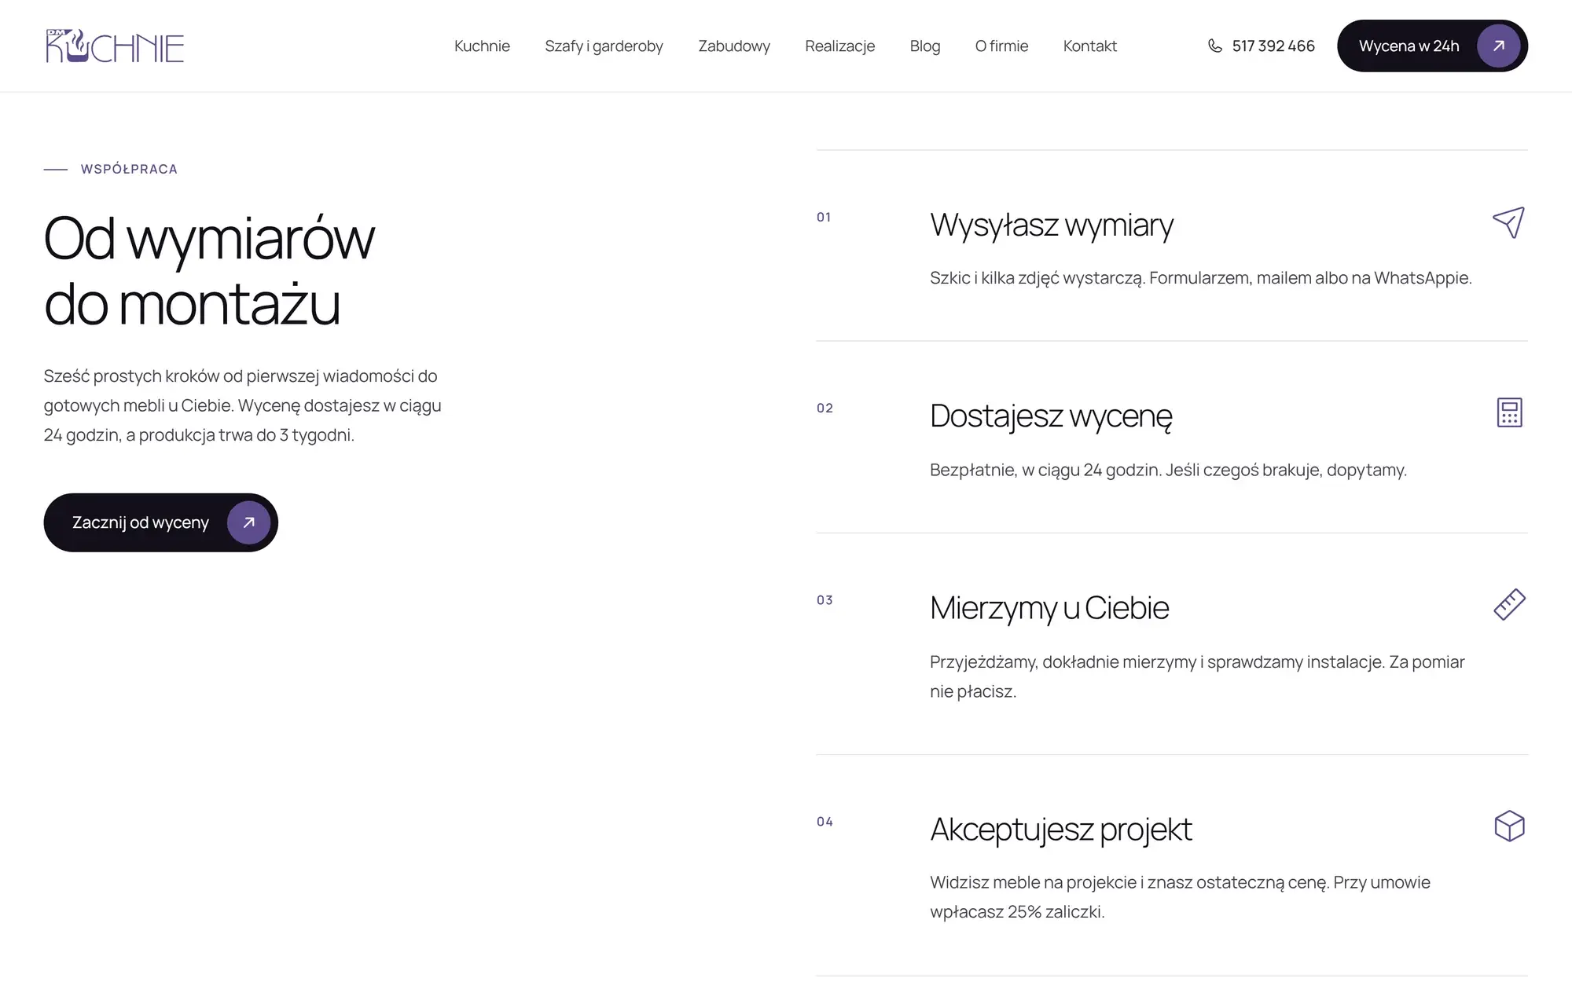
Task: Open the Realizacje nav link
Action: coord(839,46)
